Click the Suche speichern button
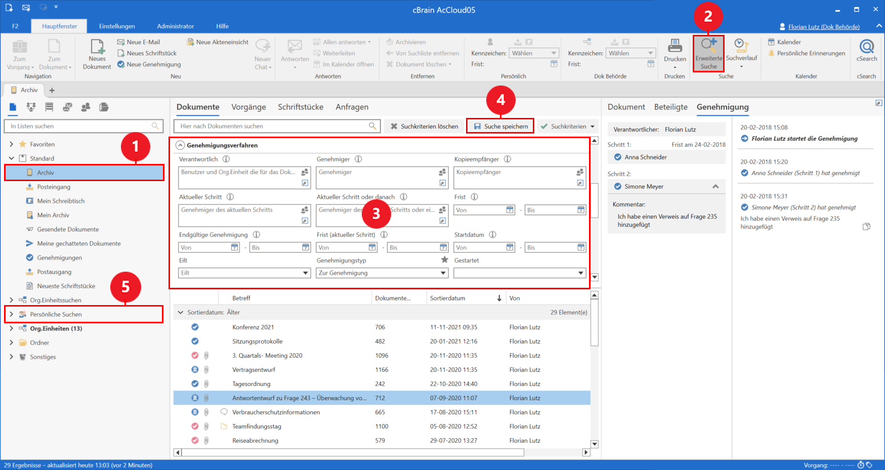Image resolution: width=885 pixels, height=470 pixels. click(500, 126)
